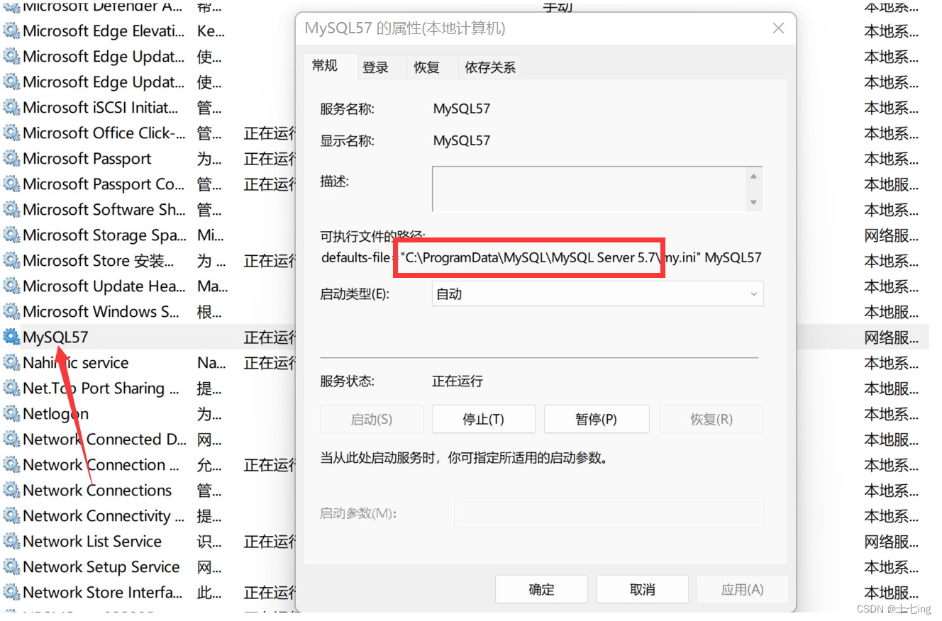Select gear icon for Microsoft Storage Spa...
The image size is (942, 621).
coord(11,235)
